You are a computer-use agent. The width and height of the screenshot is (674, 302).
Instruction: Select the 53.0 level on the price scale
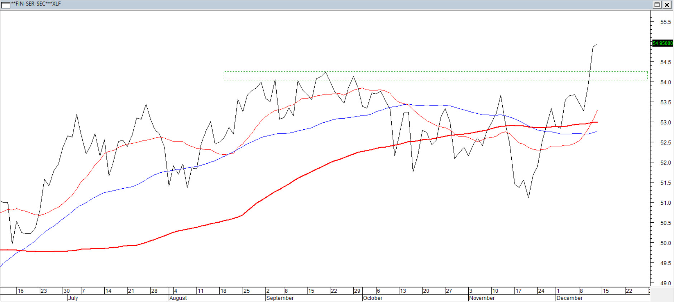[x=665, y=123]
